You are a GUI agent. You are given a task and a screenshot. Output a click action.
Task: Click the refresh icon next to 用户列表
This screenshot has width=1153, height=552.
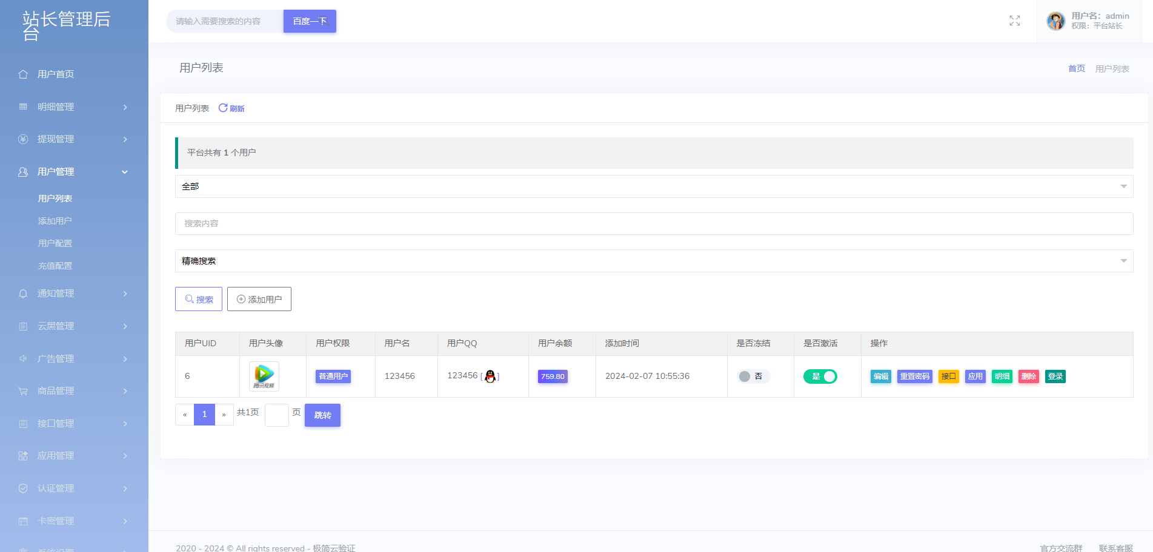(223, 108)
